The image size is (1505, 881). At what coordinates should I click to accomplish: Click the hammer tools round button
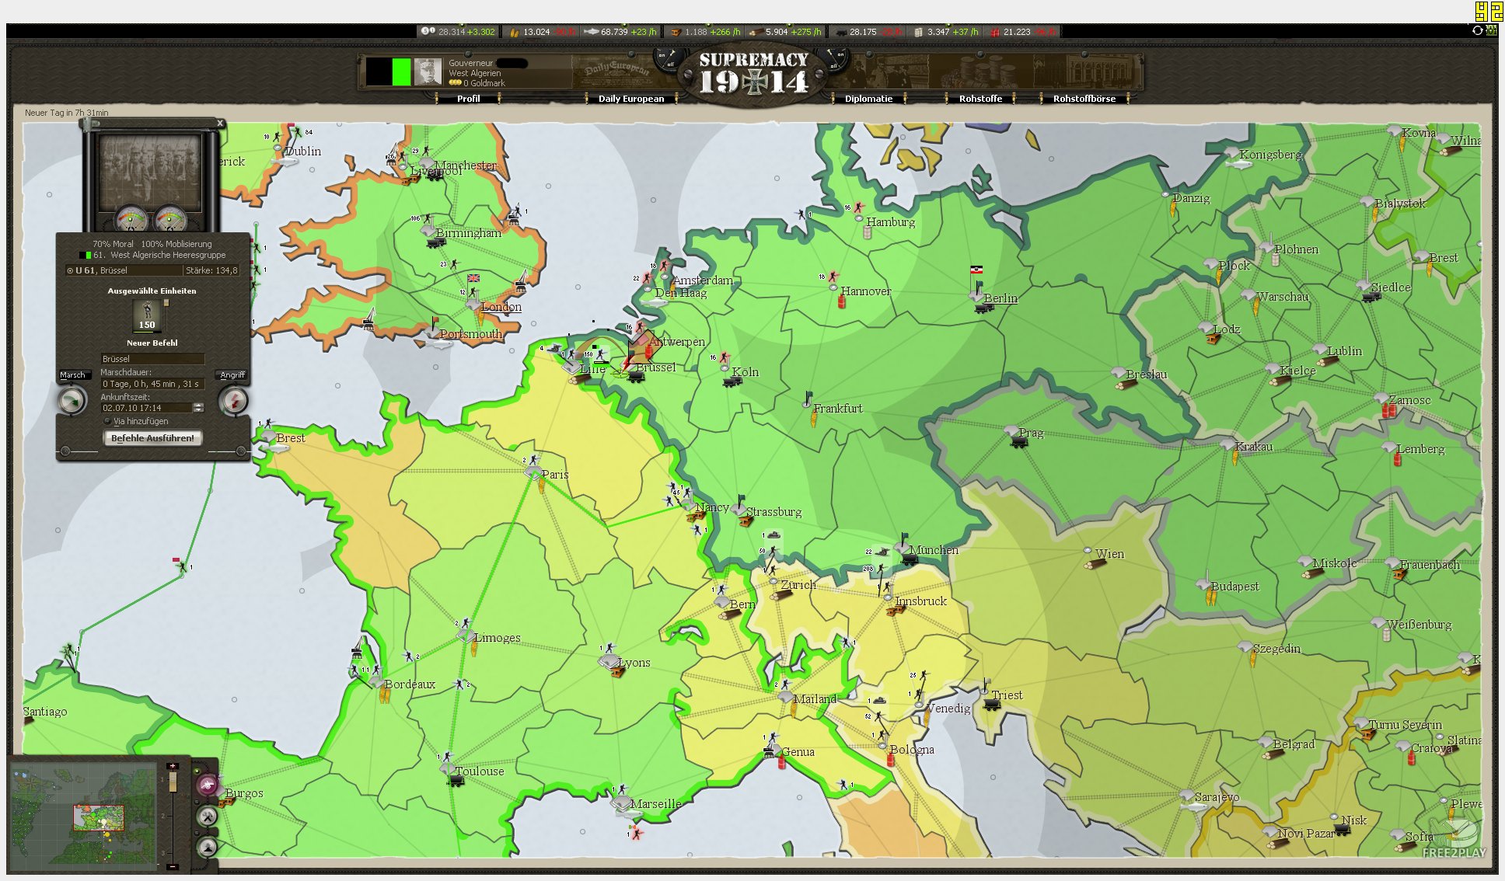click(x=207, y=817)
